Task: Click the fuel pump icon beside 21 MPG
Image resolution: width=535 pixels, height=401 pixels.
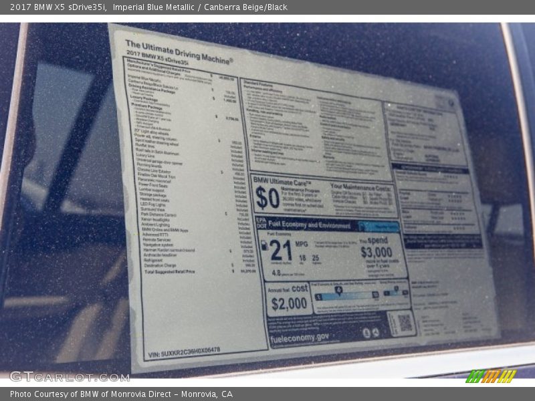Action: (x=263, y=246)
